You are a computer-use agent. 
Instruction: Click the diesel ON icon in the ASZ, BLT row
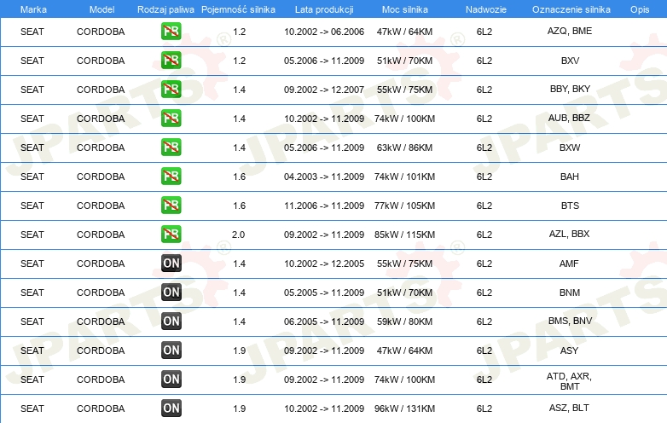171,409
